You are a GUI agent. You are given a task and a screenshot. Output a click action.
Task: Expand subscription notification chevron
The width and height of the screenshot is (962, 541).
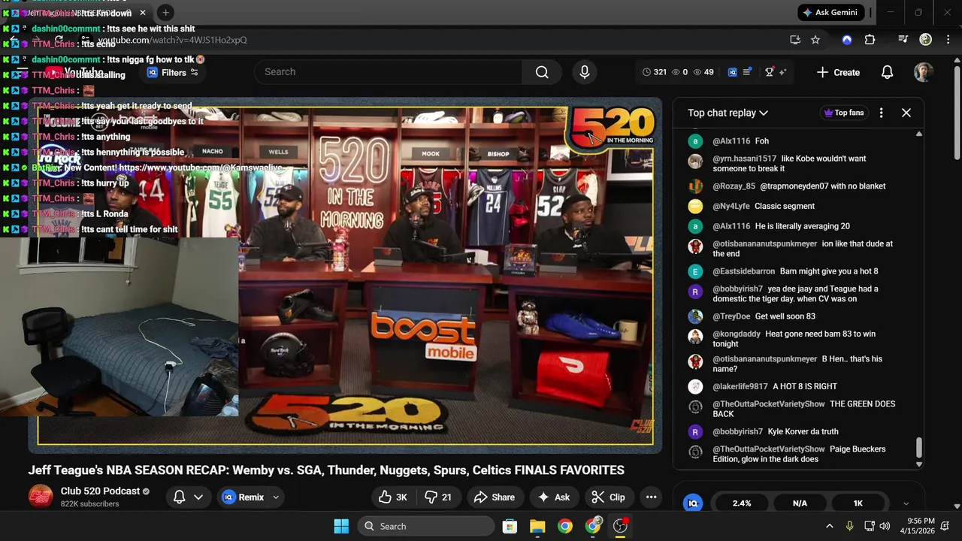198,497
